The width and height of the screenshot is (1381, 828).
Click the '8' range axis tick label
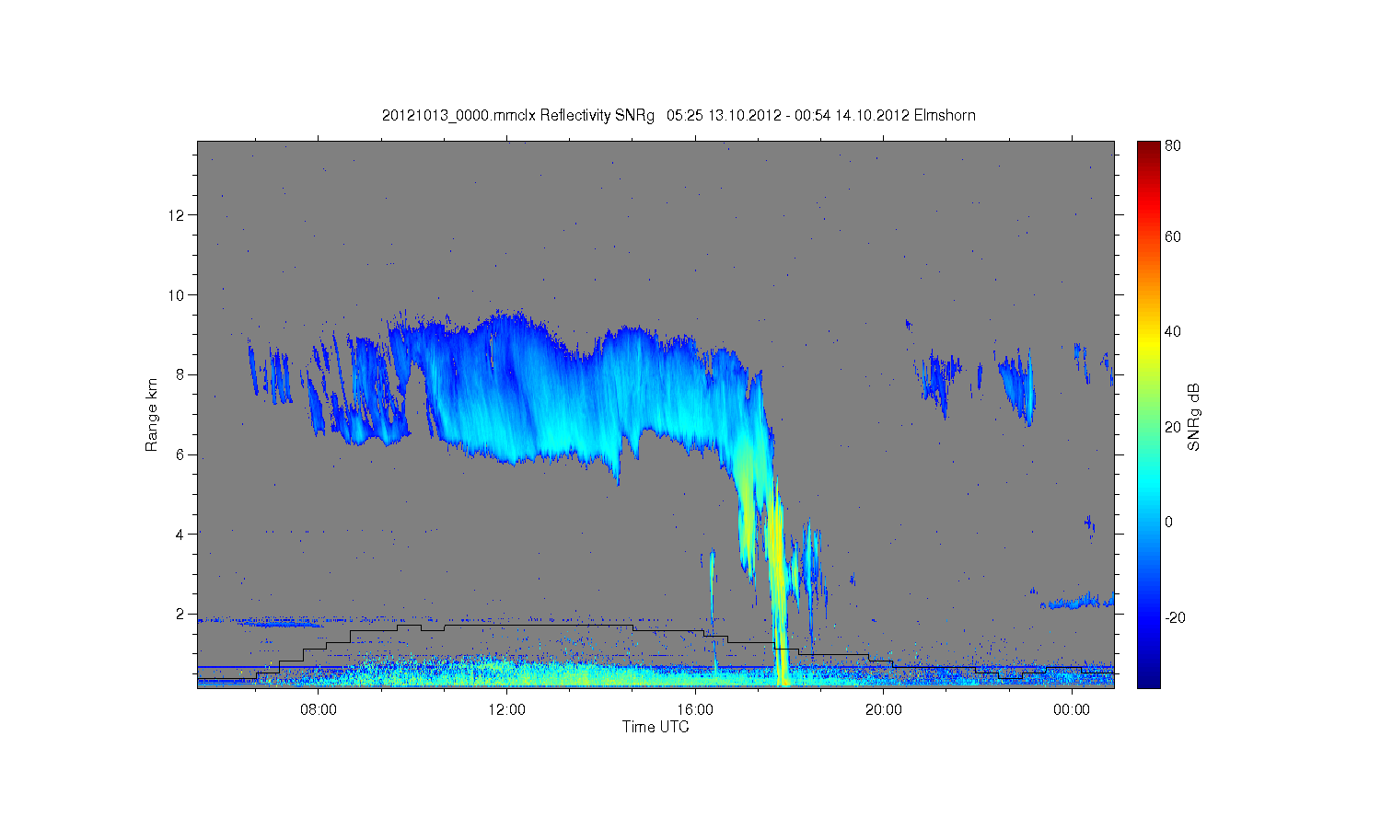point(181,374)
